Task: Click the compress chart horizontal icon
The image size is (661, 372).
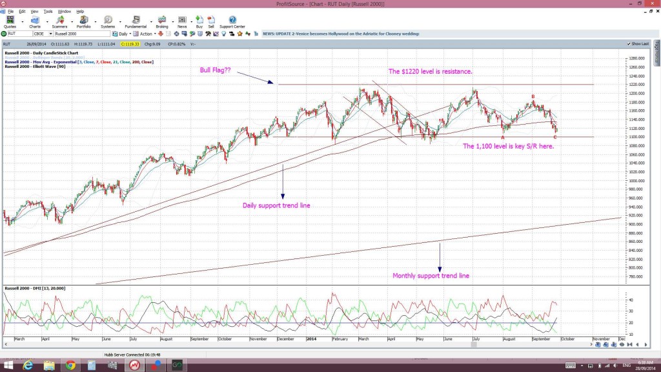Action: [630, 345]
